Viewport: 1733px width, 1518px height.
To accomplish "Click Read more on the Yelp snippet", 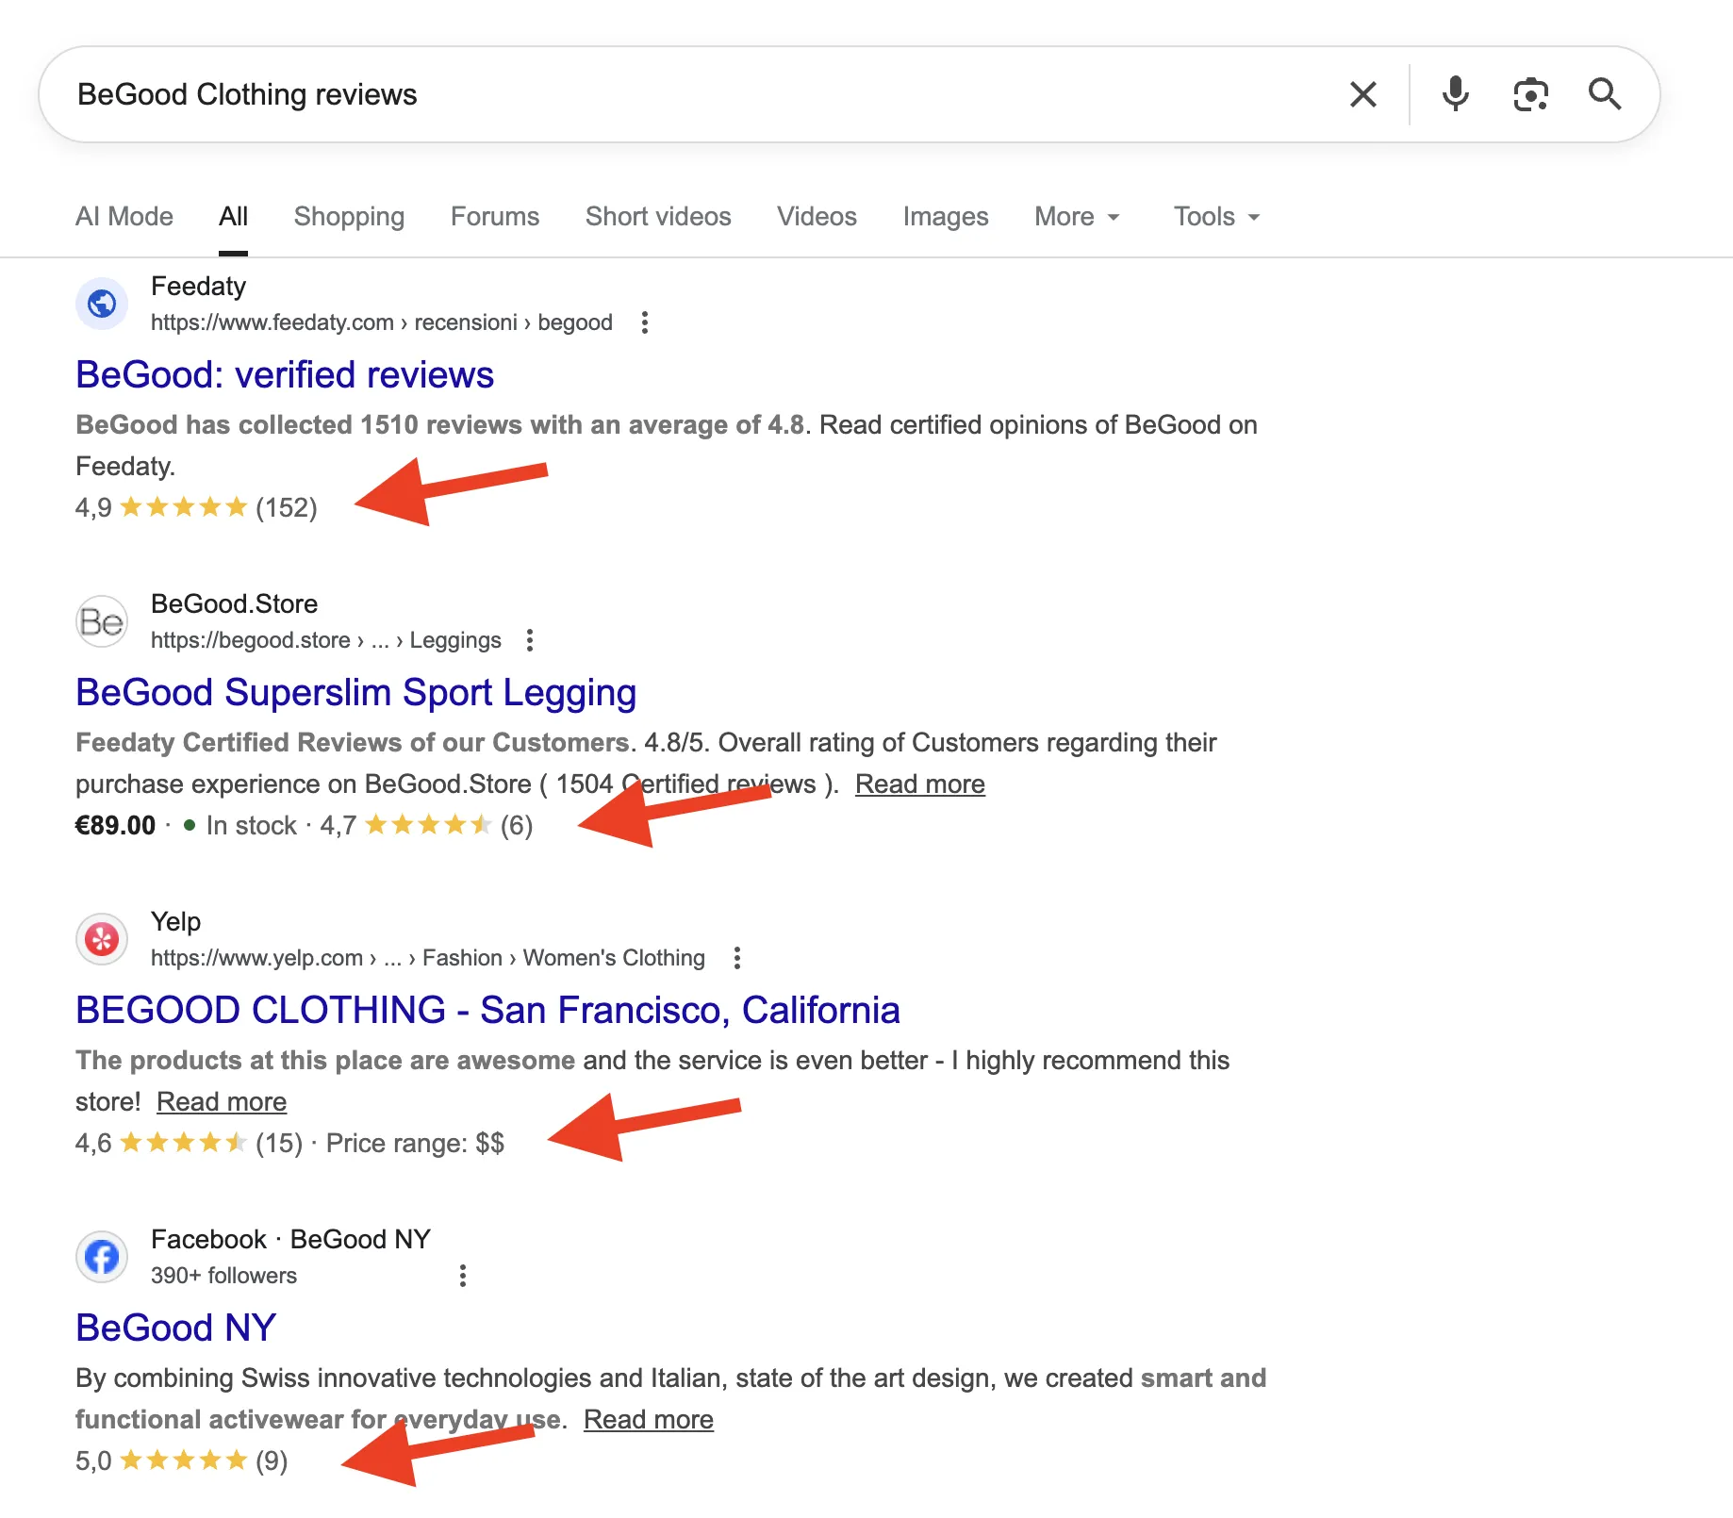I will [x=222, y=1101].
